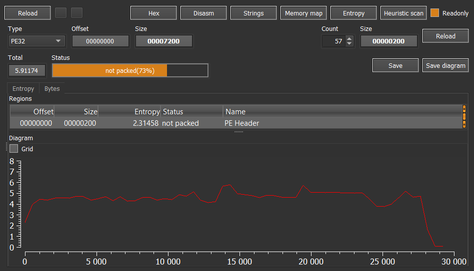This screenshot has width=474, height=271.
Task: Open the Type PE32 dropdown
Action: (x=37, y=41)
